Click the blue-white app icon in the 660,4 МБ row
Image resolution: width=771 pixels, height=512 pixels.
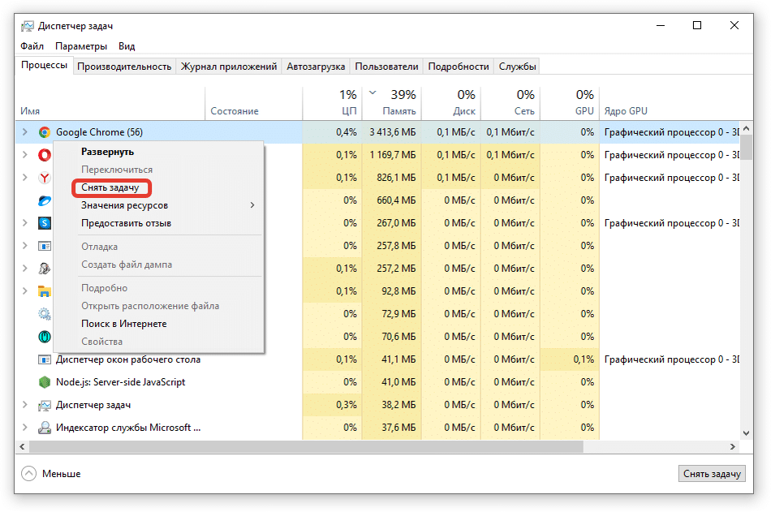tap(45, 200)
